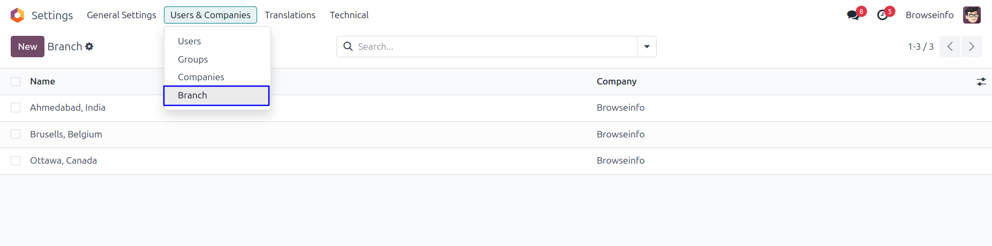Choose Groups in the dropdown menu

193,59
